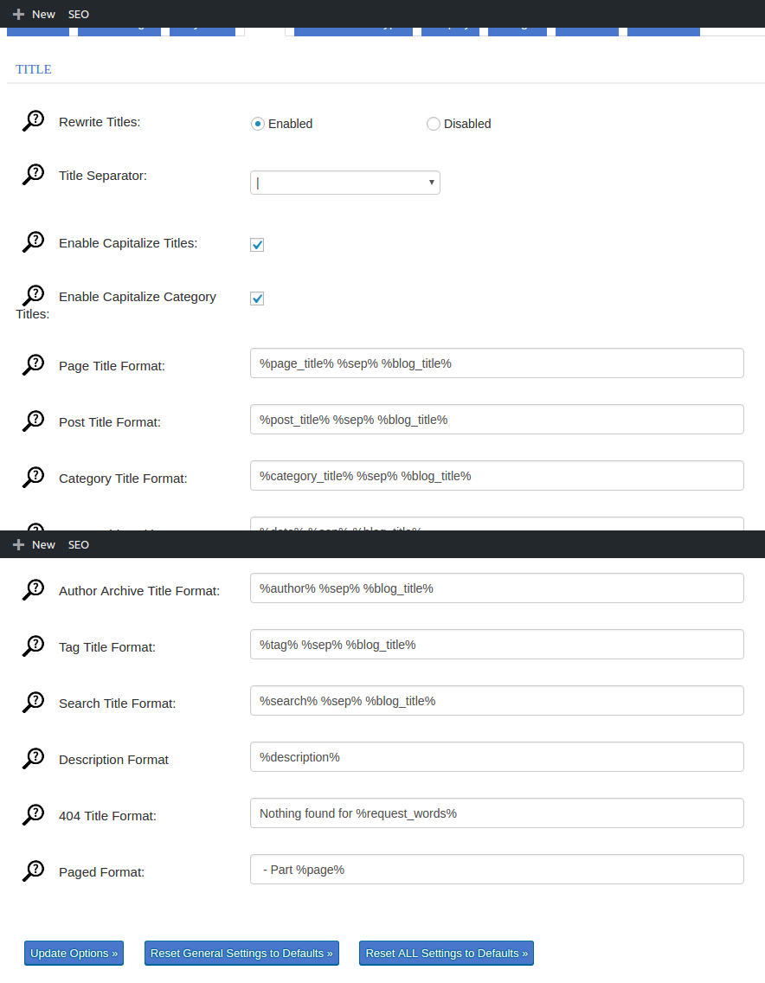Open help for Tag Title Format
The image size is (765, 983).
point(32,645)
